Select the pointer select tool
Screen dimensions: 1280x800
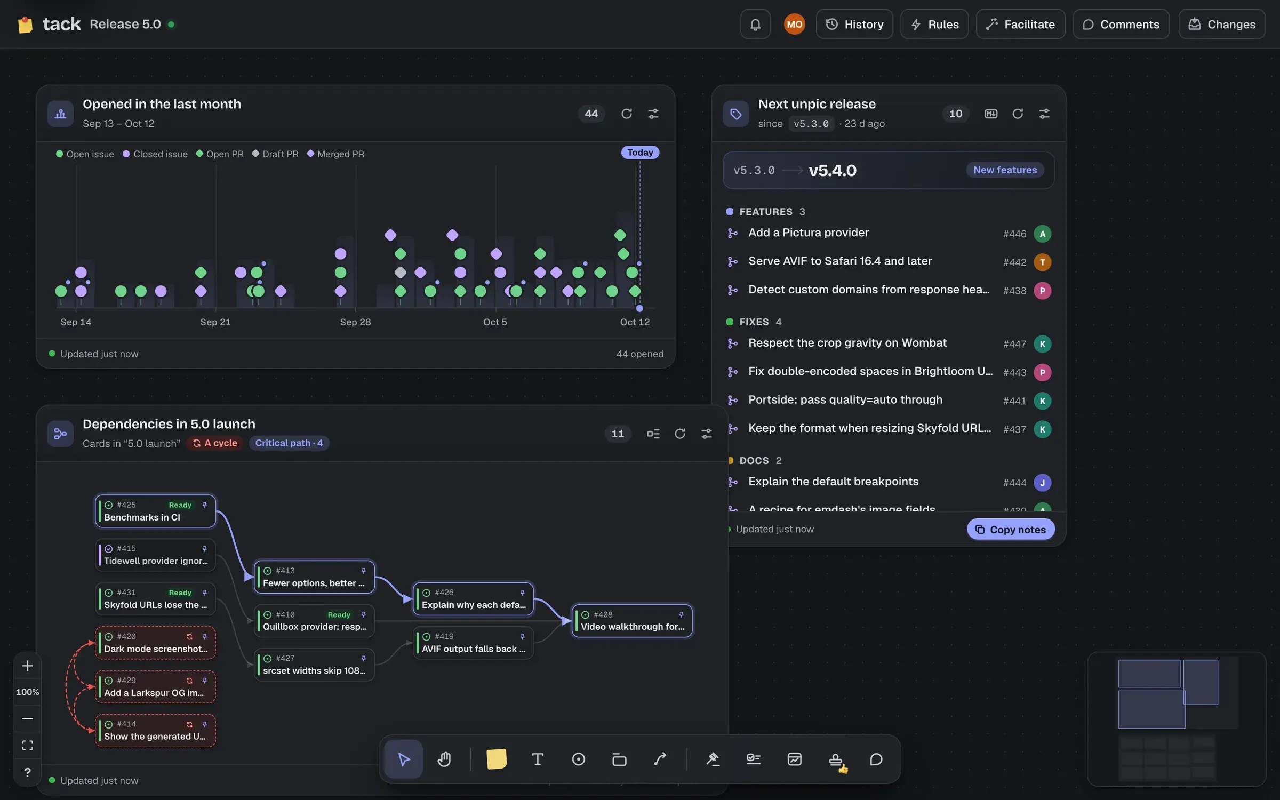pyautogui.click(x=404, y=759)
